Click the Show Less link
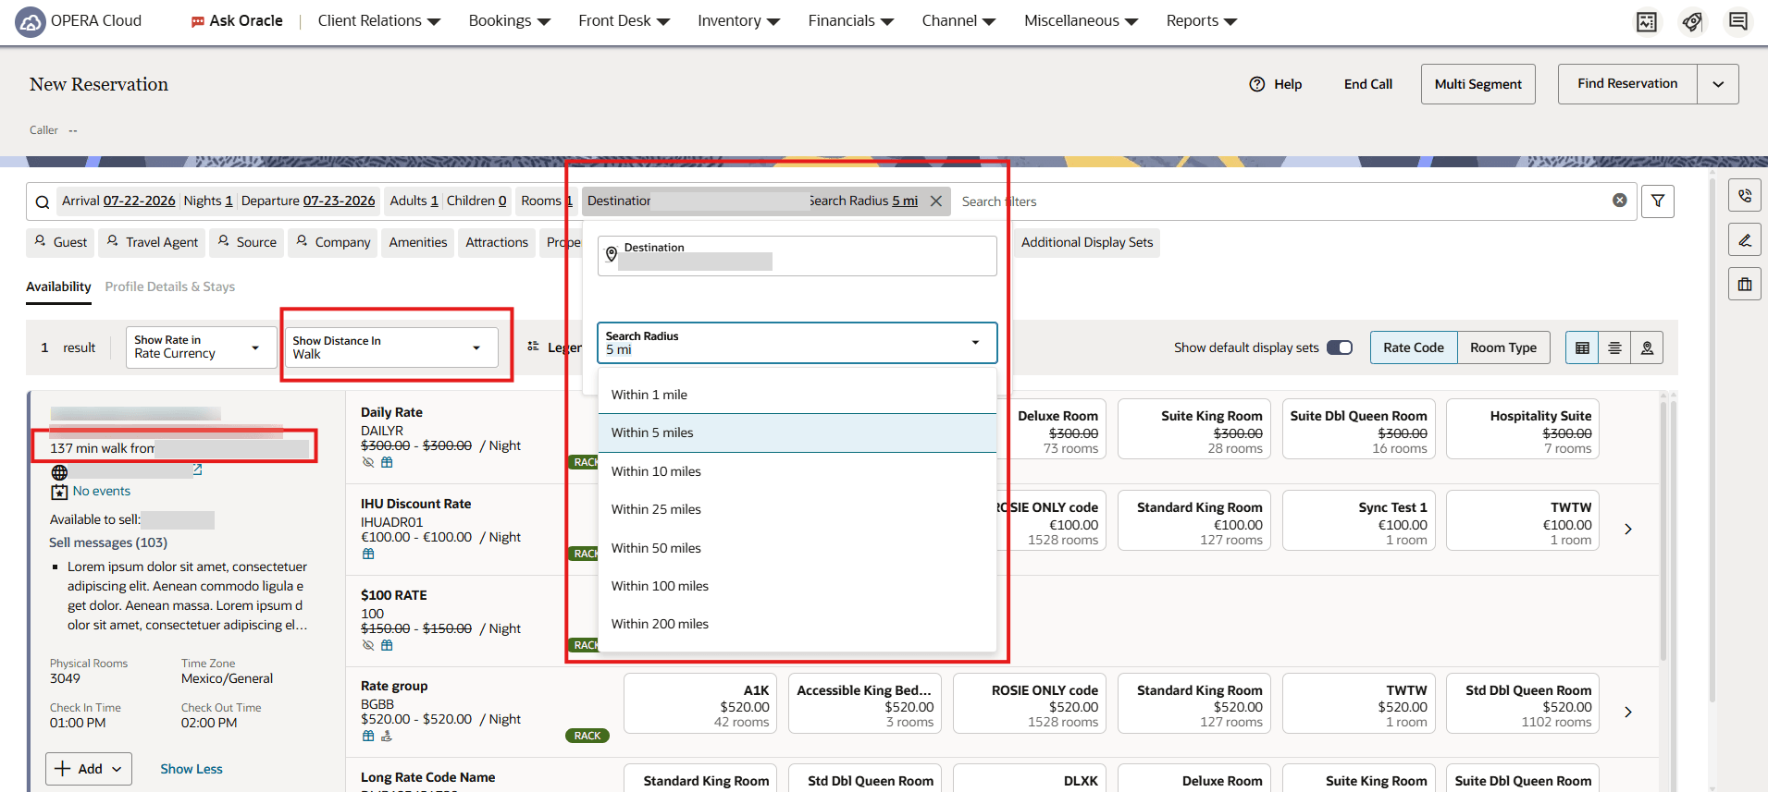 tap(191, 769)
